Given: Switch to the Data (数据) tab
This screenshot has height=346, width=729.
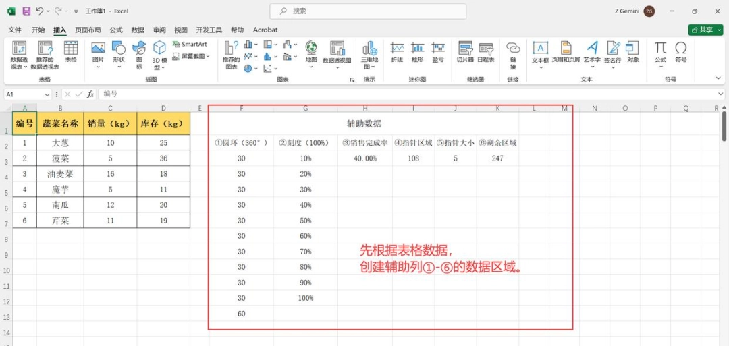Looking at the screenshot, I should point(138,30).
